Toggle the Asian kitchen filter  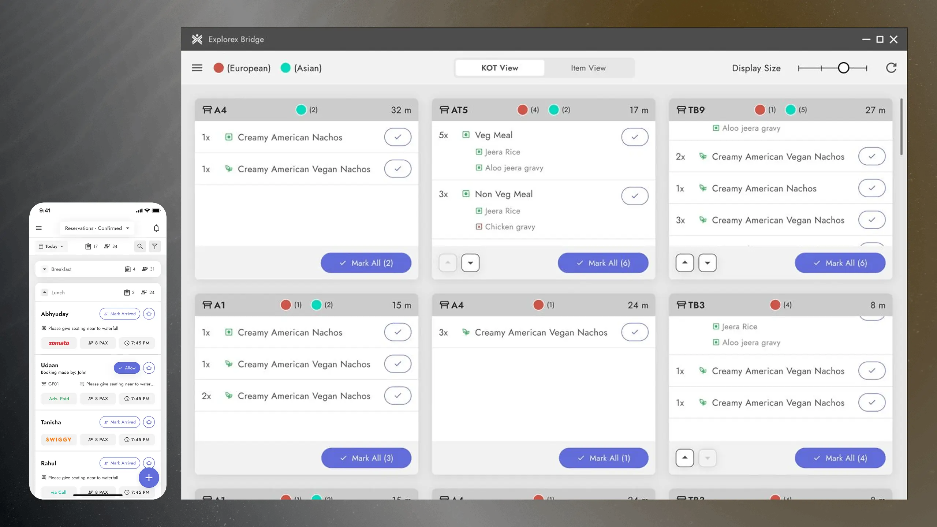(x=301, y=68)
